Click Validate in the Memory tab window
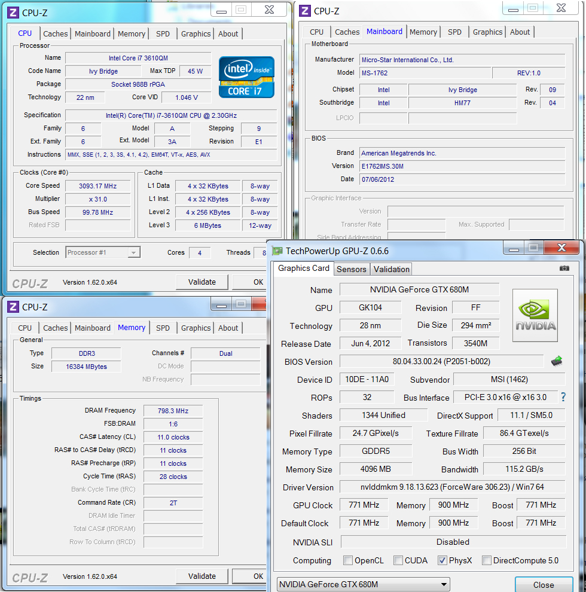Viewport: 586px width, 592px height. pyautogui.click(x=202, y=576)
